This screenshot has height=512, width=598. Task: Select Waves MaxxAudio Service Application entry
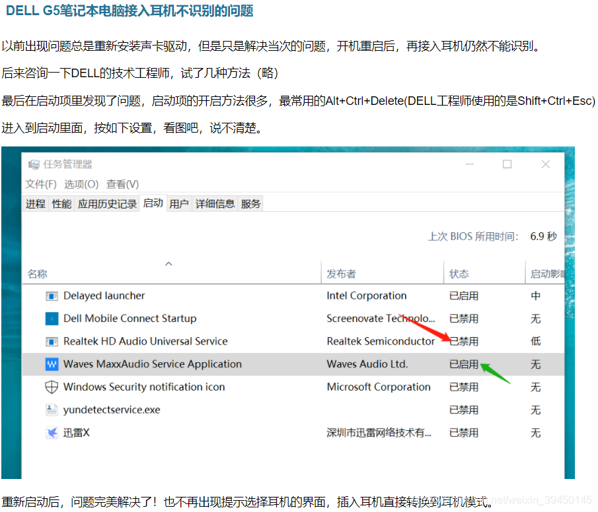153,364
